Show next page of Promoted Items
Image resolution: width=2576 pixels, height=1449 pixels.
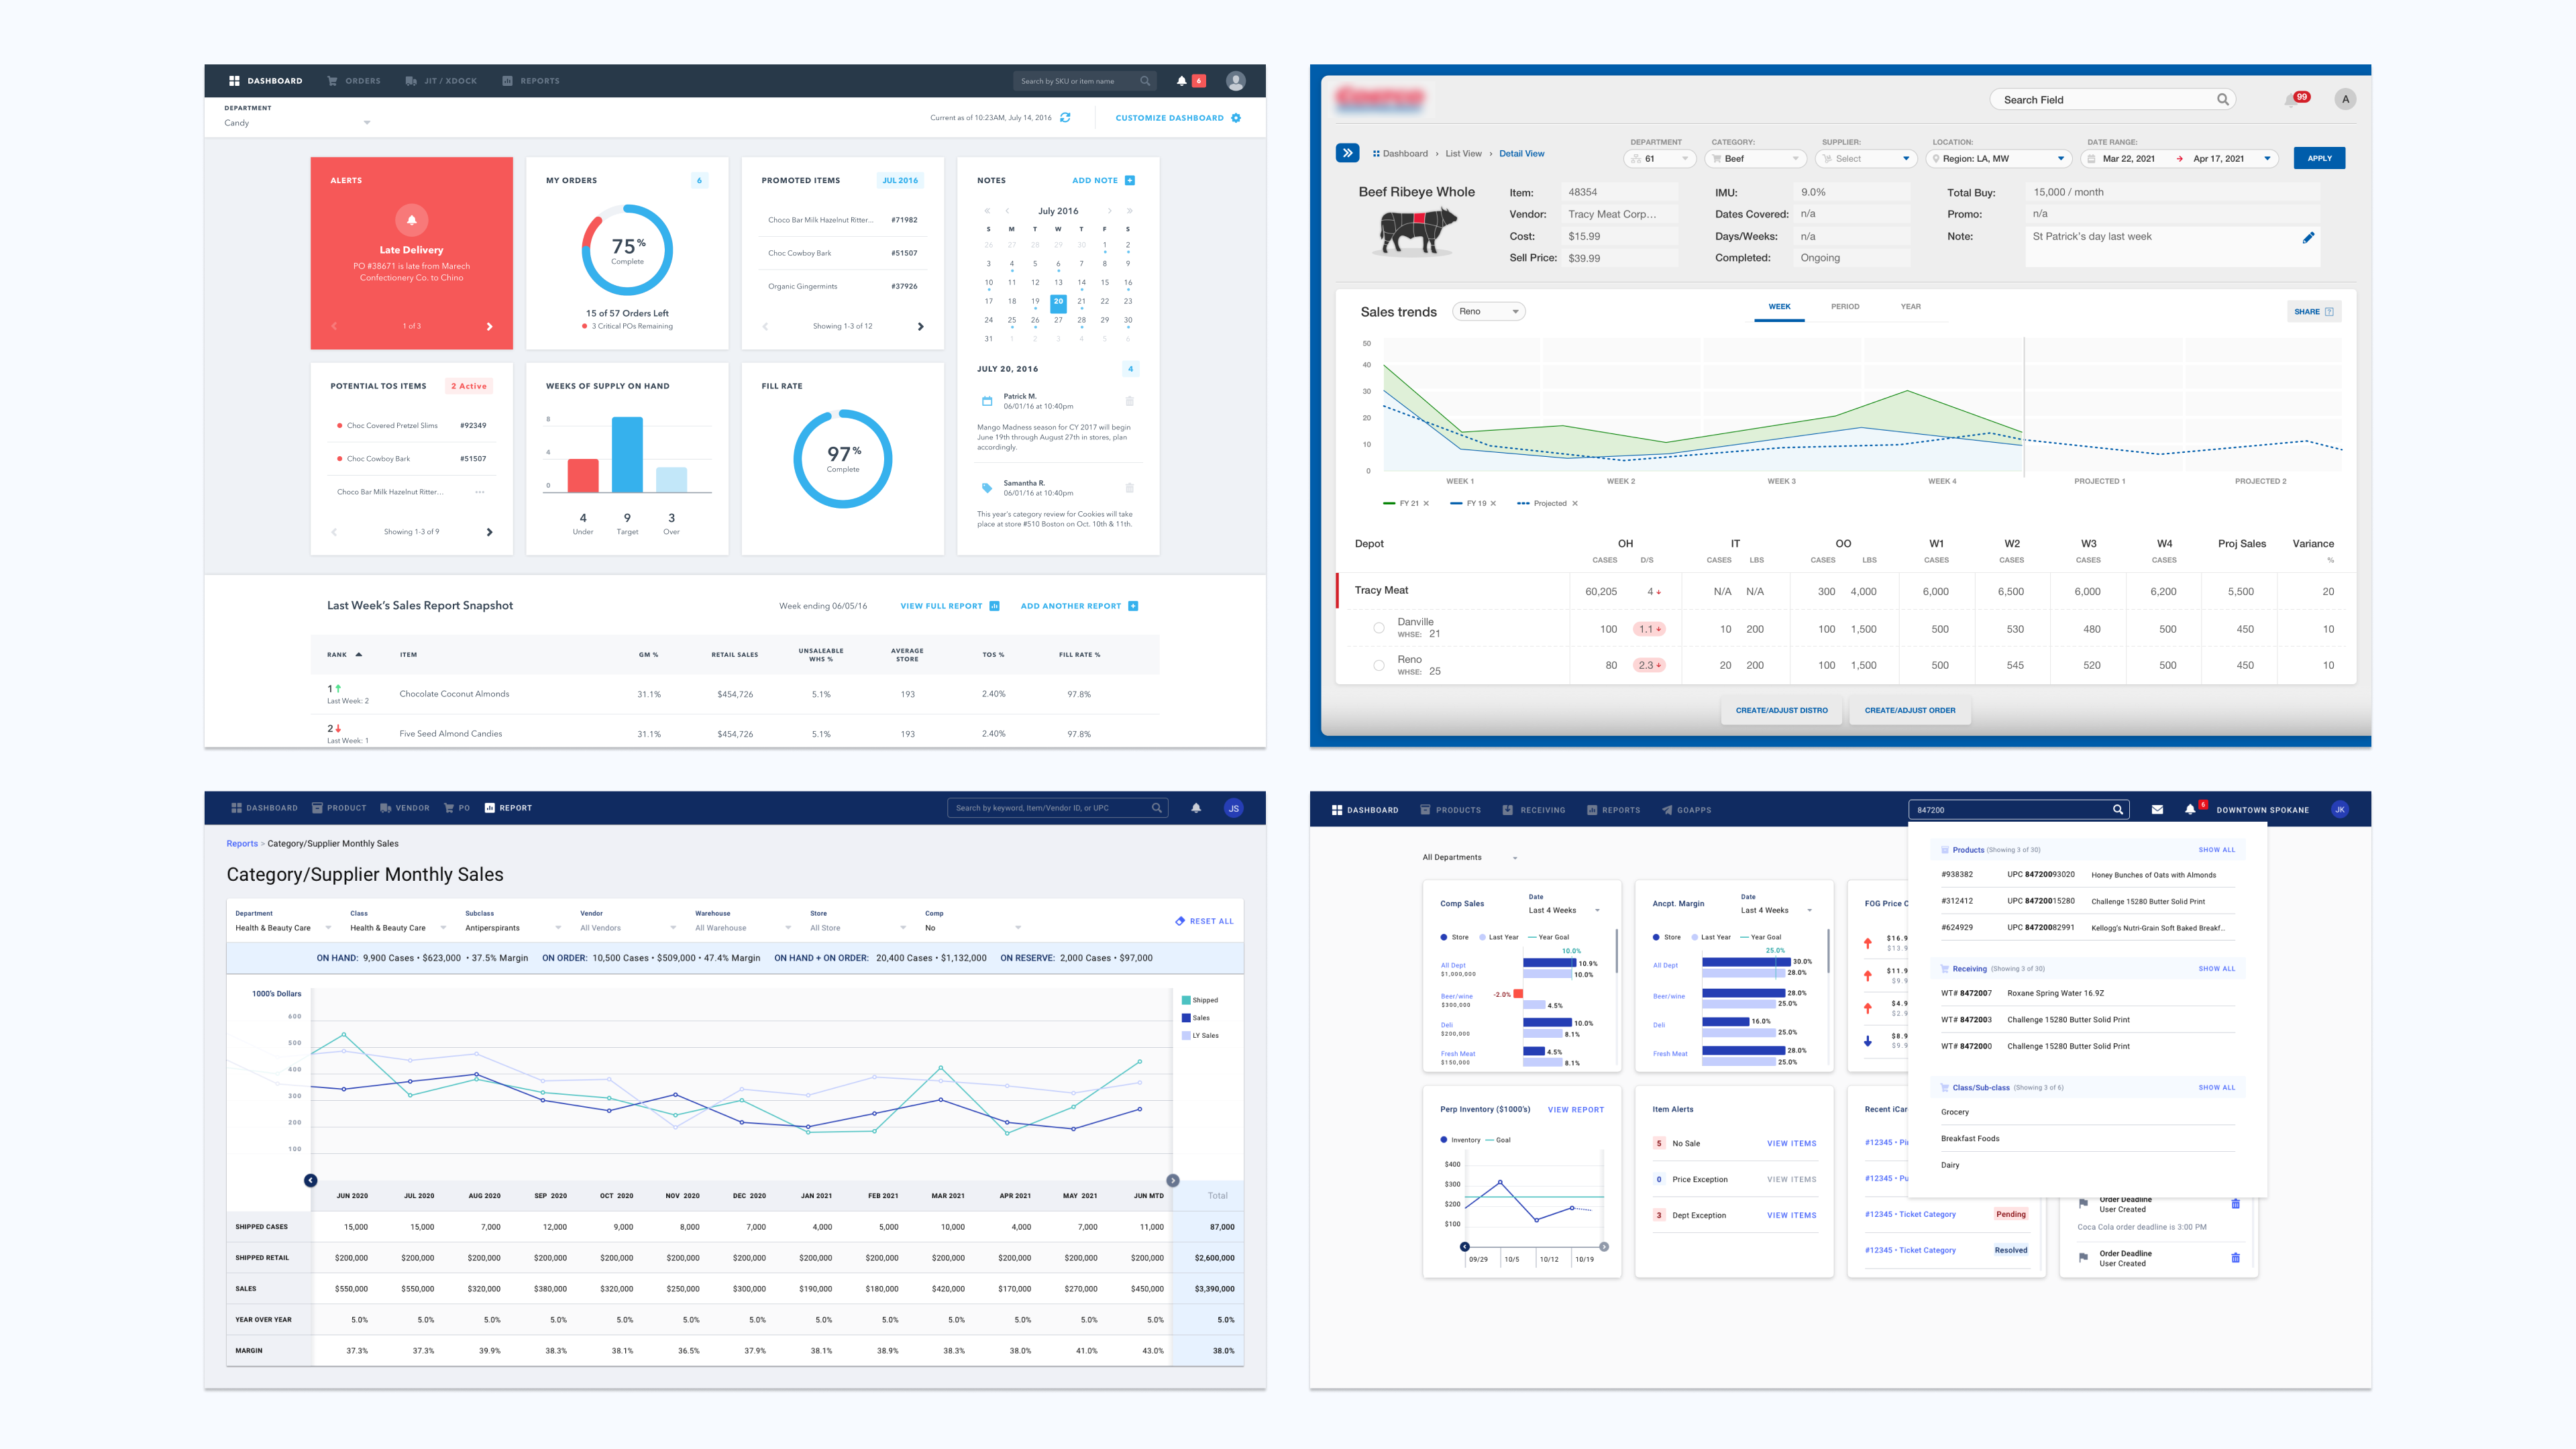920,326
